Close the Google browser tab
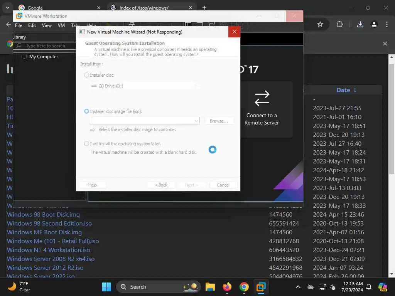The height and width of the screenshot is (296, 395). coord(99,8)
